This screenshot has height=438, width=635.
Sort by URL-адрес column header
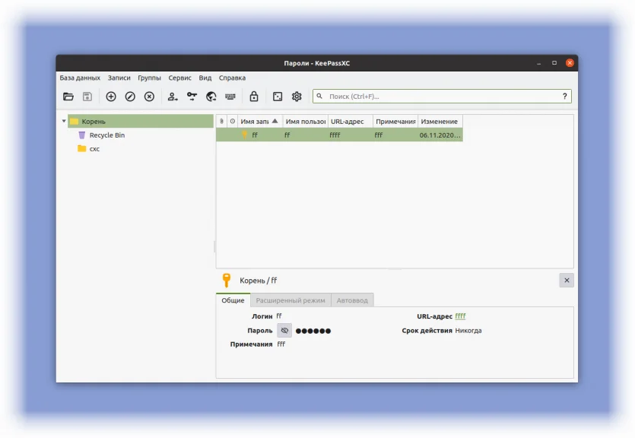point(351,122)
